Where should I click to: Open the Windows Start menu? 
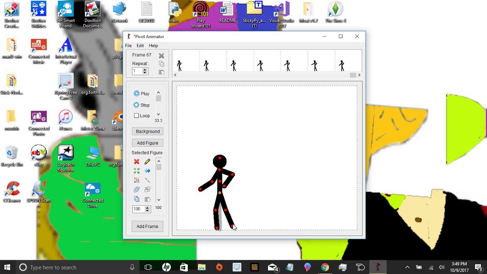(7, 267)
